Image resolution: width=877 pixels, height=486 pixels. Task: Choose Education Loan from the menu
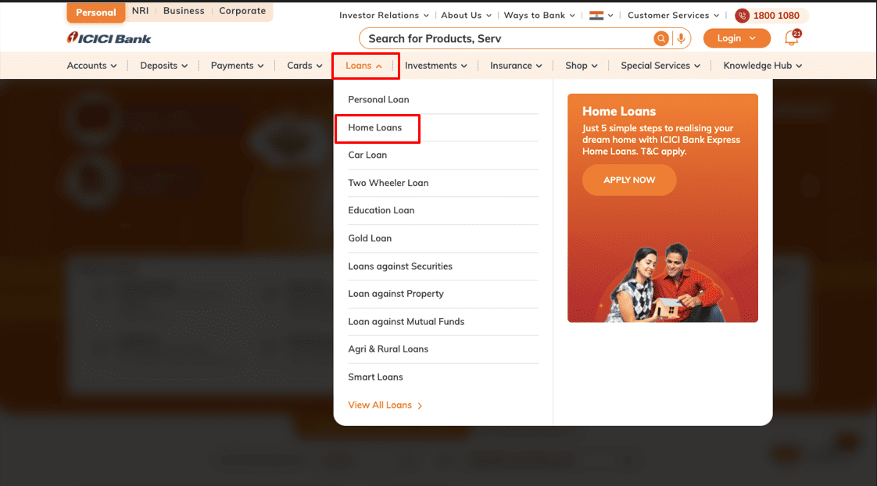click(381, 210)
